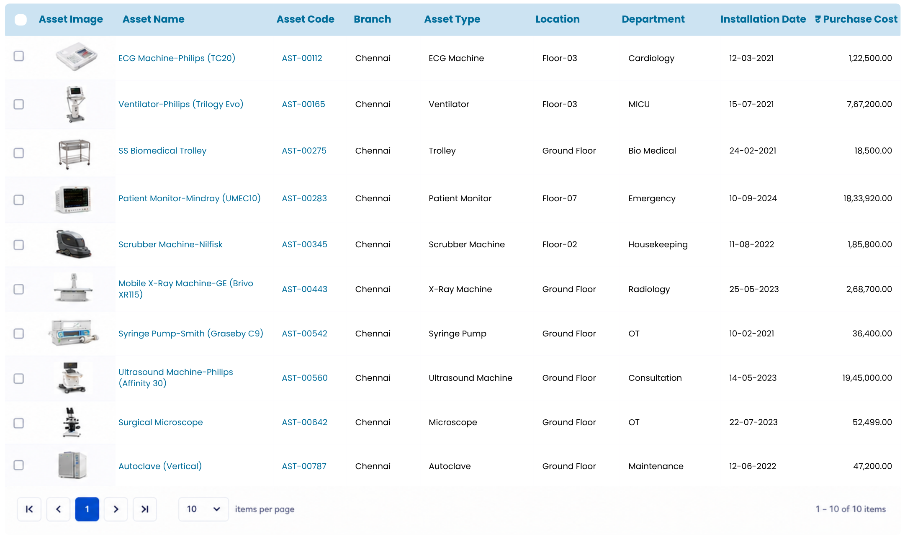Check the Autoclave (Vertical) row checkbox
This screenshot has height=539, width=905.
pos(19,465)
